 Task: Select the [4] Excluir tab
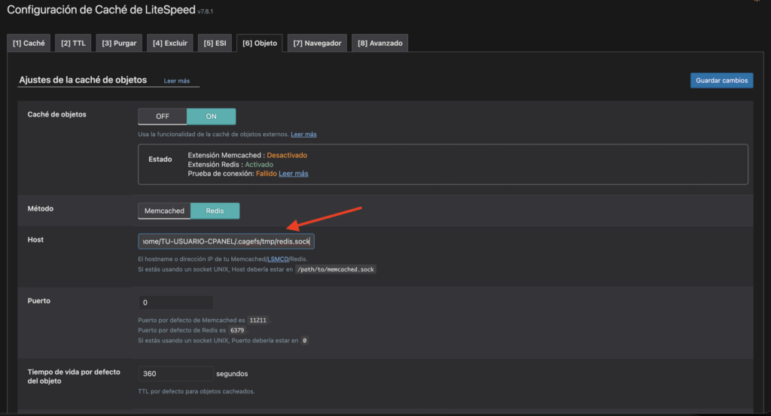coord(170,44)
